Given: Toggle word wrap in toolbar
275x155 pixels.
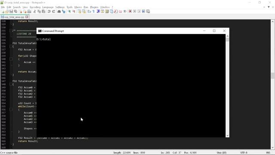Looking at the screenshot, I should click(89, 12).
